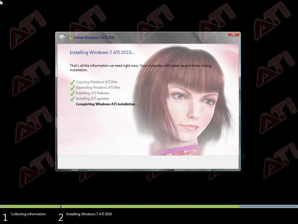
Task: Click the Windows flag icon in title bar
Action: click(x=70, y=38)
